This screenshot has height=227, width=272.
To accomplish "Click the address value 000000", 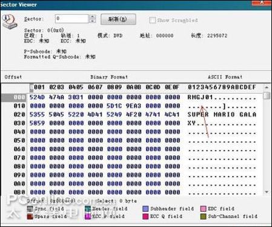I will [165, 36].
